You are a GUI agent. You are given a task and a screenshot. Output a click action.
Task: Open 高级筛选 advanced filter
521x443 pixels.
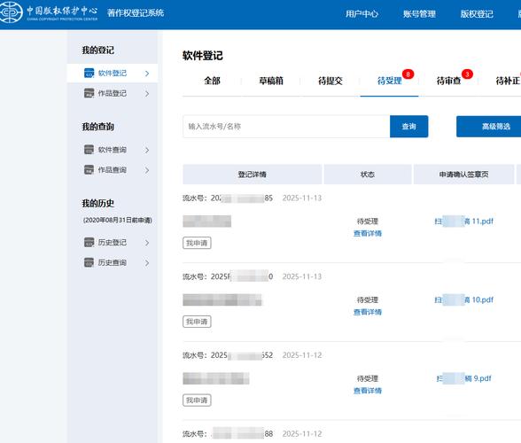pos(489,127)
